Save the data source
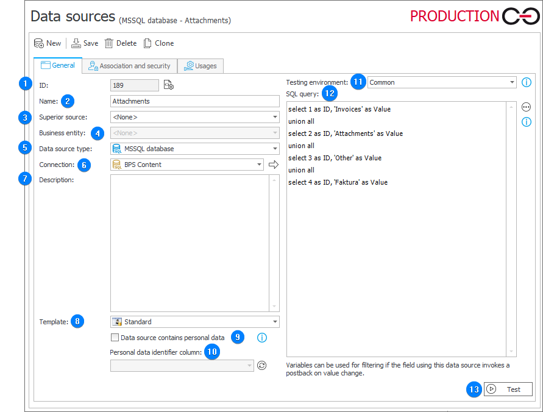The height and width of the screenshot is (412, 543). 85,43
